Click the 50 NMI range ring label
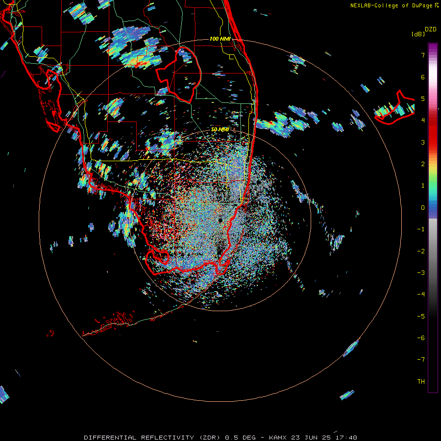Image resolution: width=441 pixels, height=441 pixels. (220, 129)
